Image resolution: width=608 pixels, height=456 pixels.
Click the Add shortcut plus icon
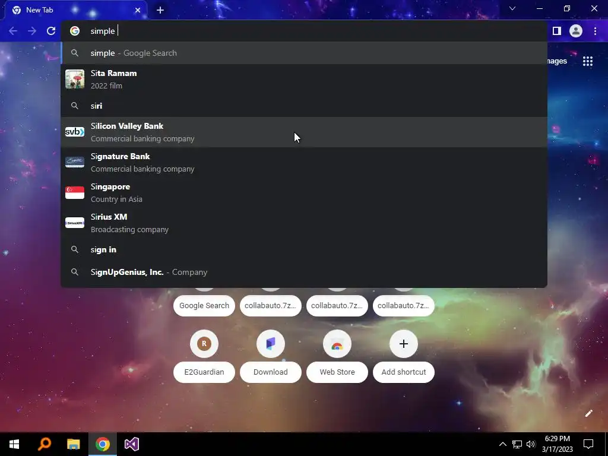(404, 344)
